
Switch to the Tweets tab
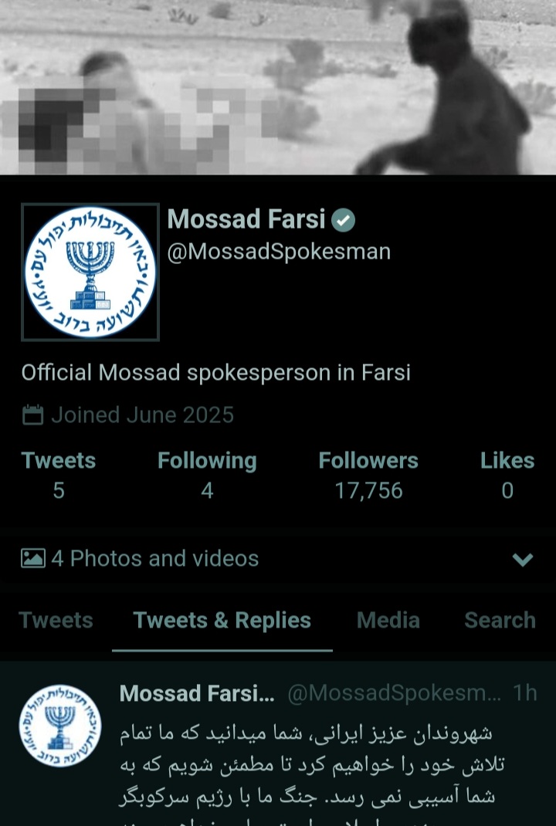tap(56, 620)
